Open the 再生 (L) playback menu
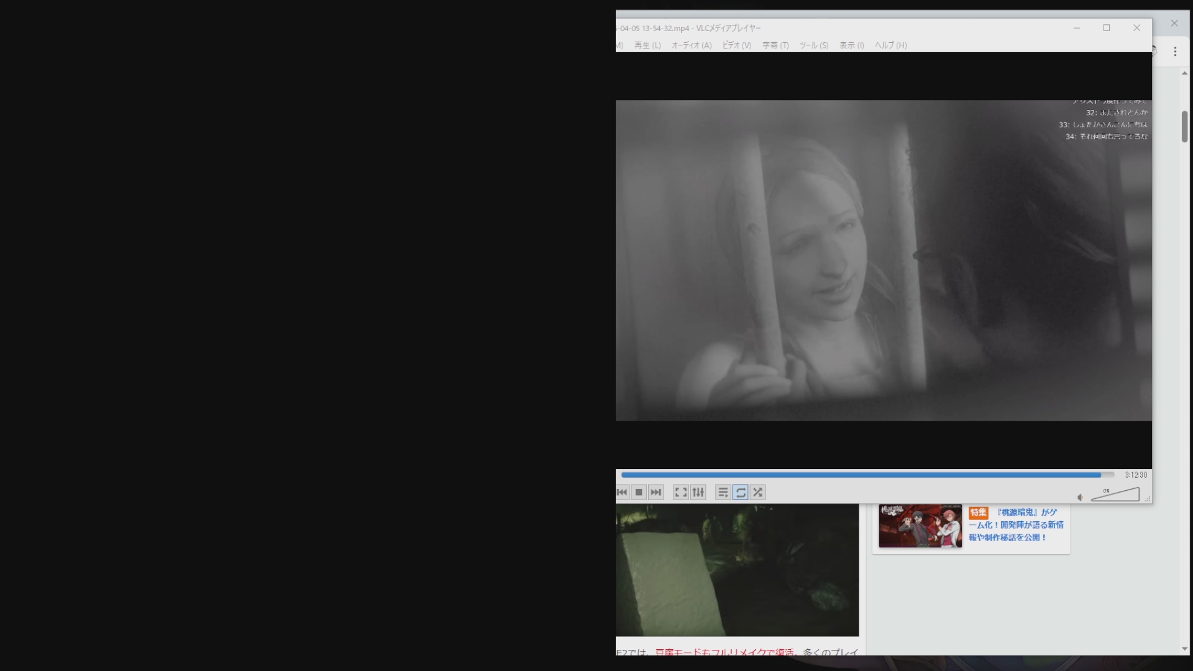Screen dimensions: 1193x671 coord(647,45)
